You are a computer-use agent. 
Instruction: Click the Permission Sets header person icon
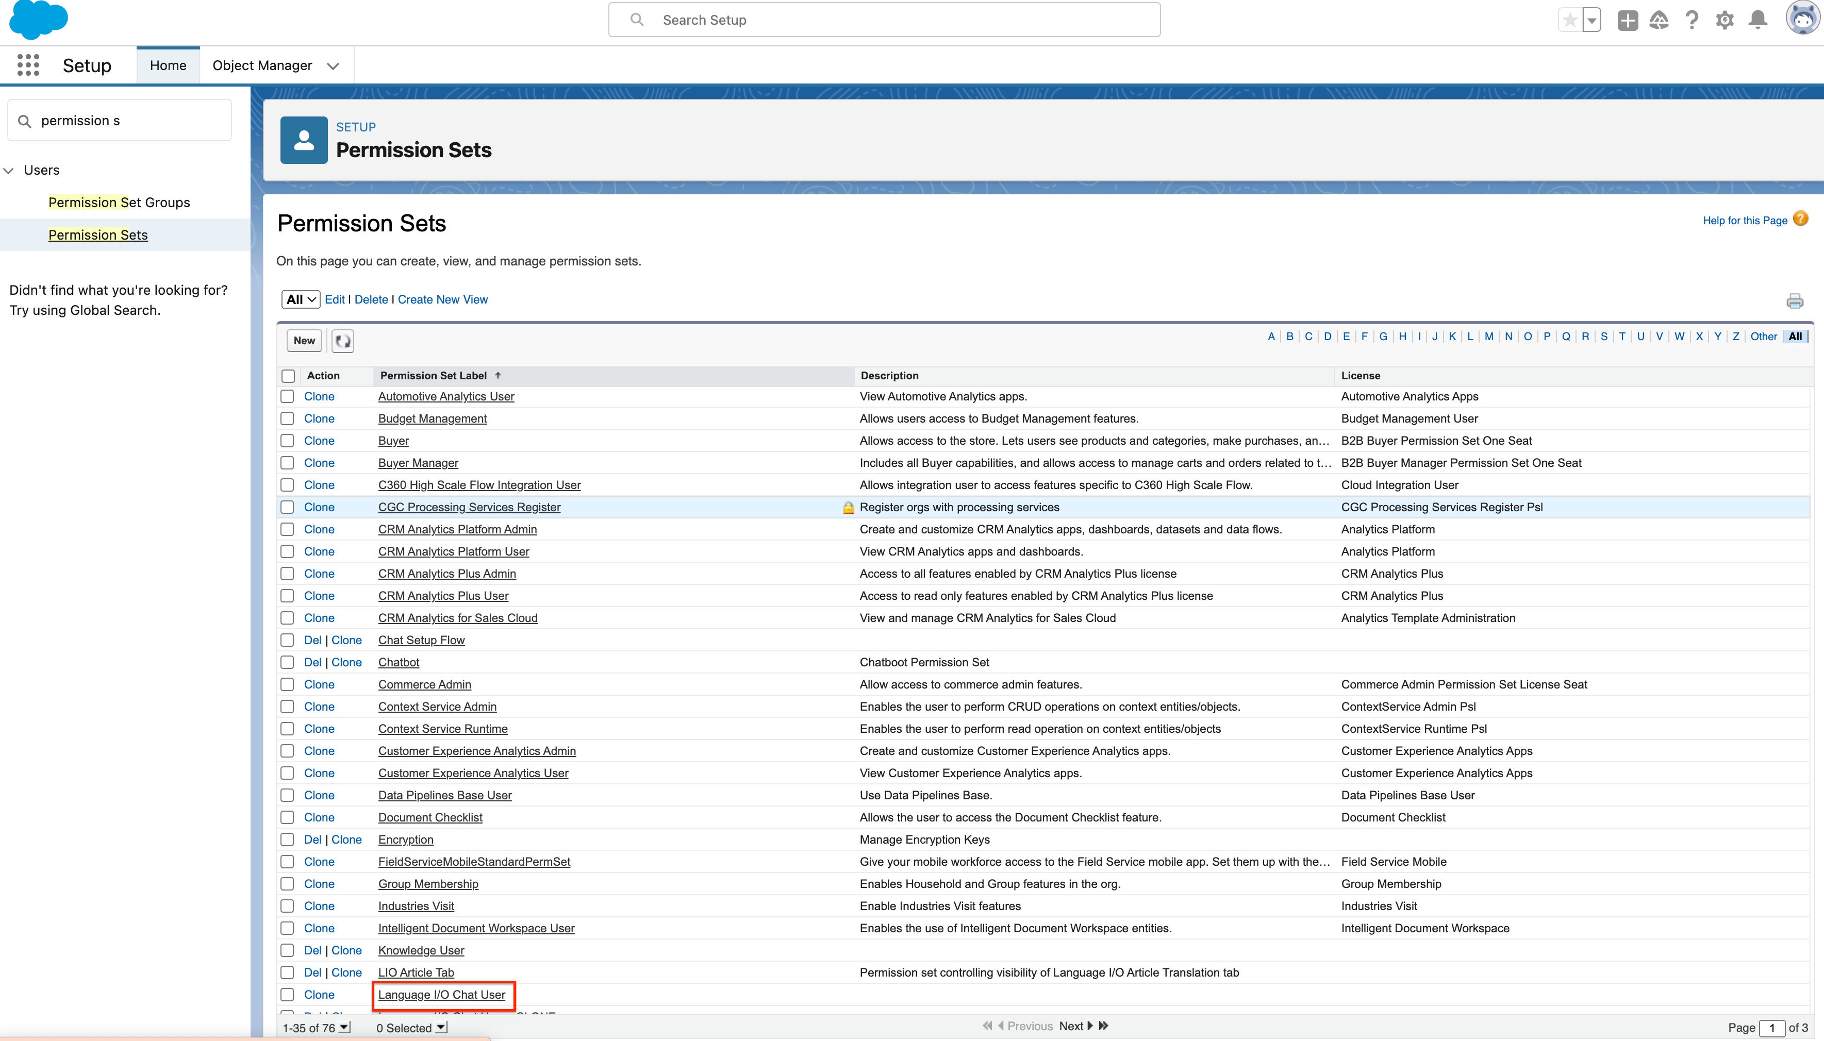tap(304, 140)
